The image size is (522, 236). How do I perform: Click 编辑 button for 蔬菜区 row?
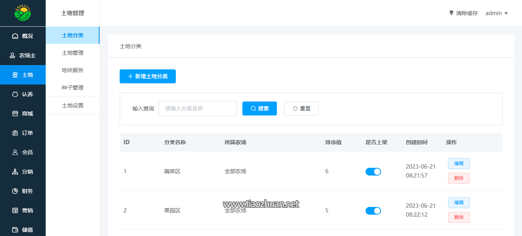[458, 164]
